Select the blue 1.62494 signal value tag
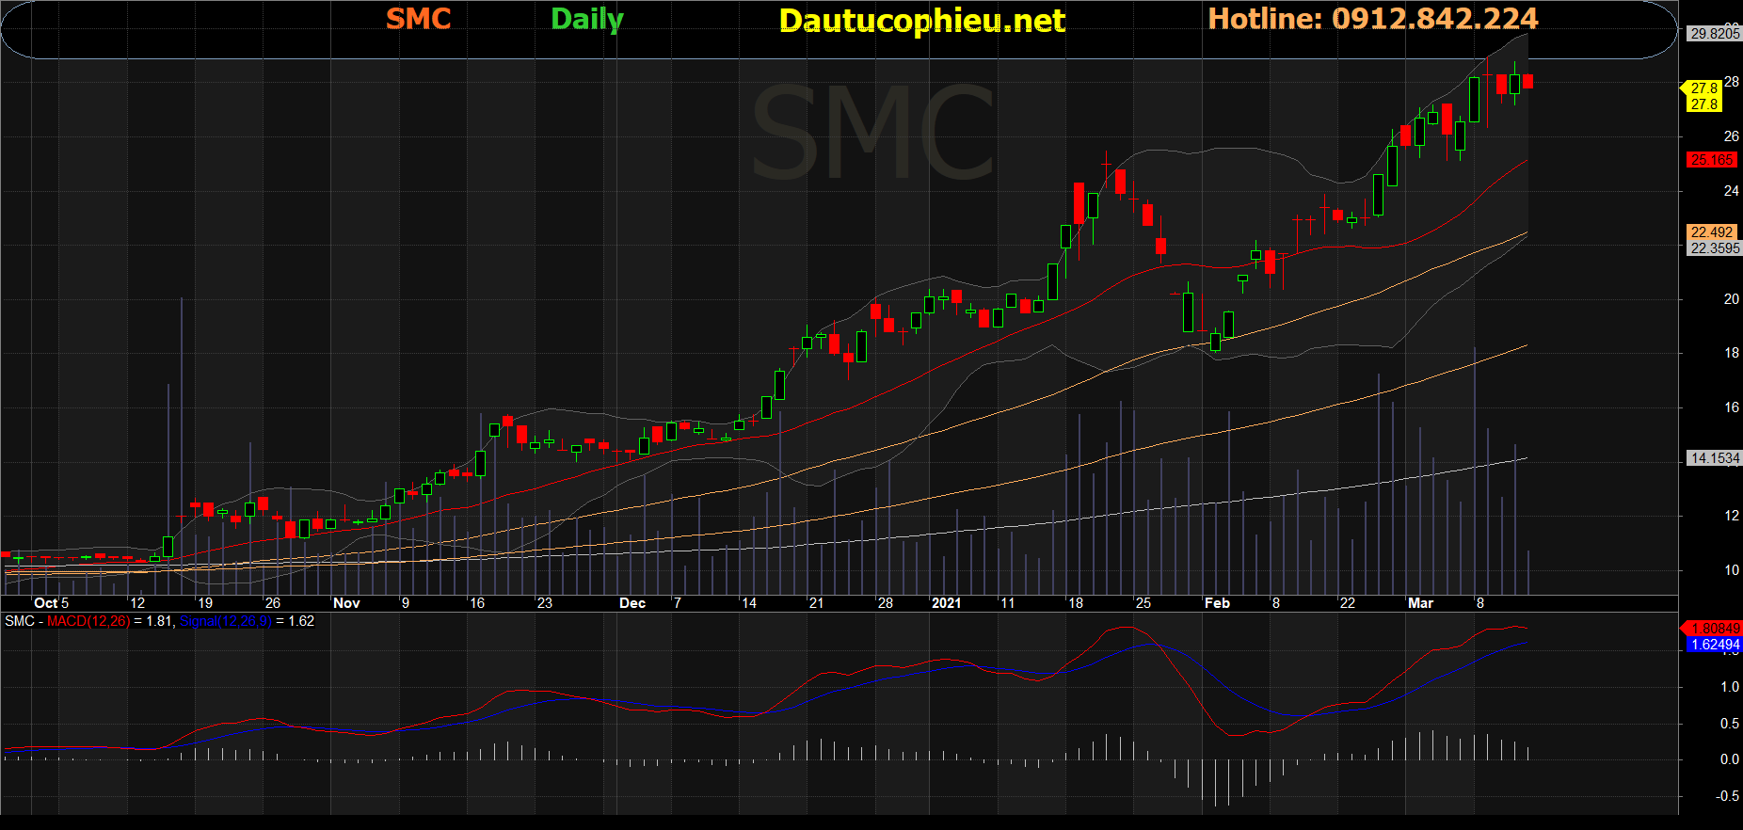Viewport: 1743px width, 830px height. coord(1715,645)
